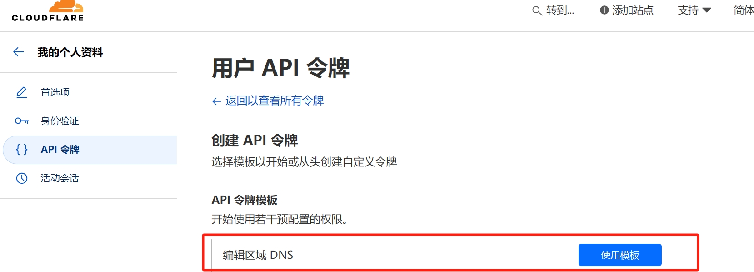Click the key icon for 身份验证
Screen dimensions: 754x272
tap(22, 121)
